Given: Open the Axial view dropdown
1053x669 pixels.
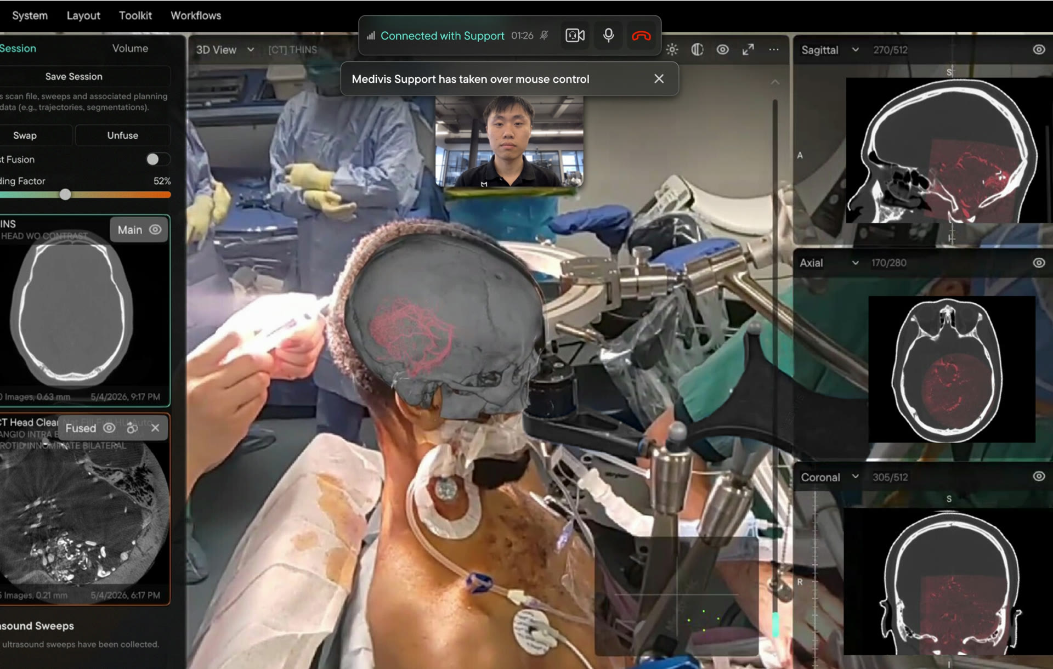Looking at the screenshot, I should [x=829, y=263].
